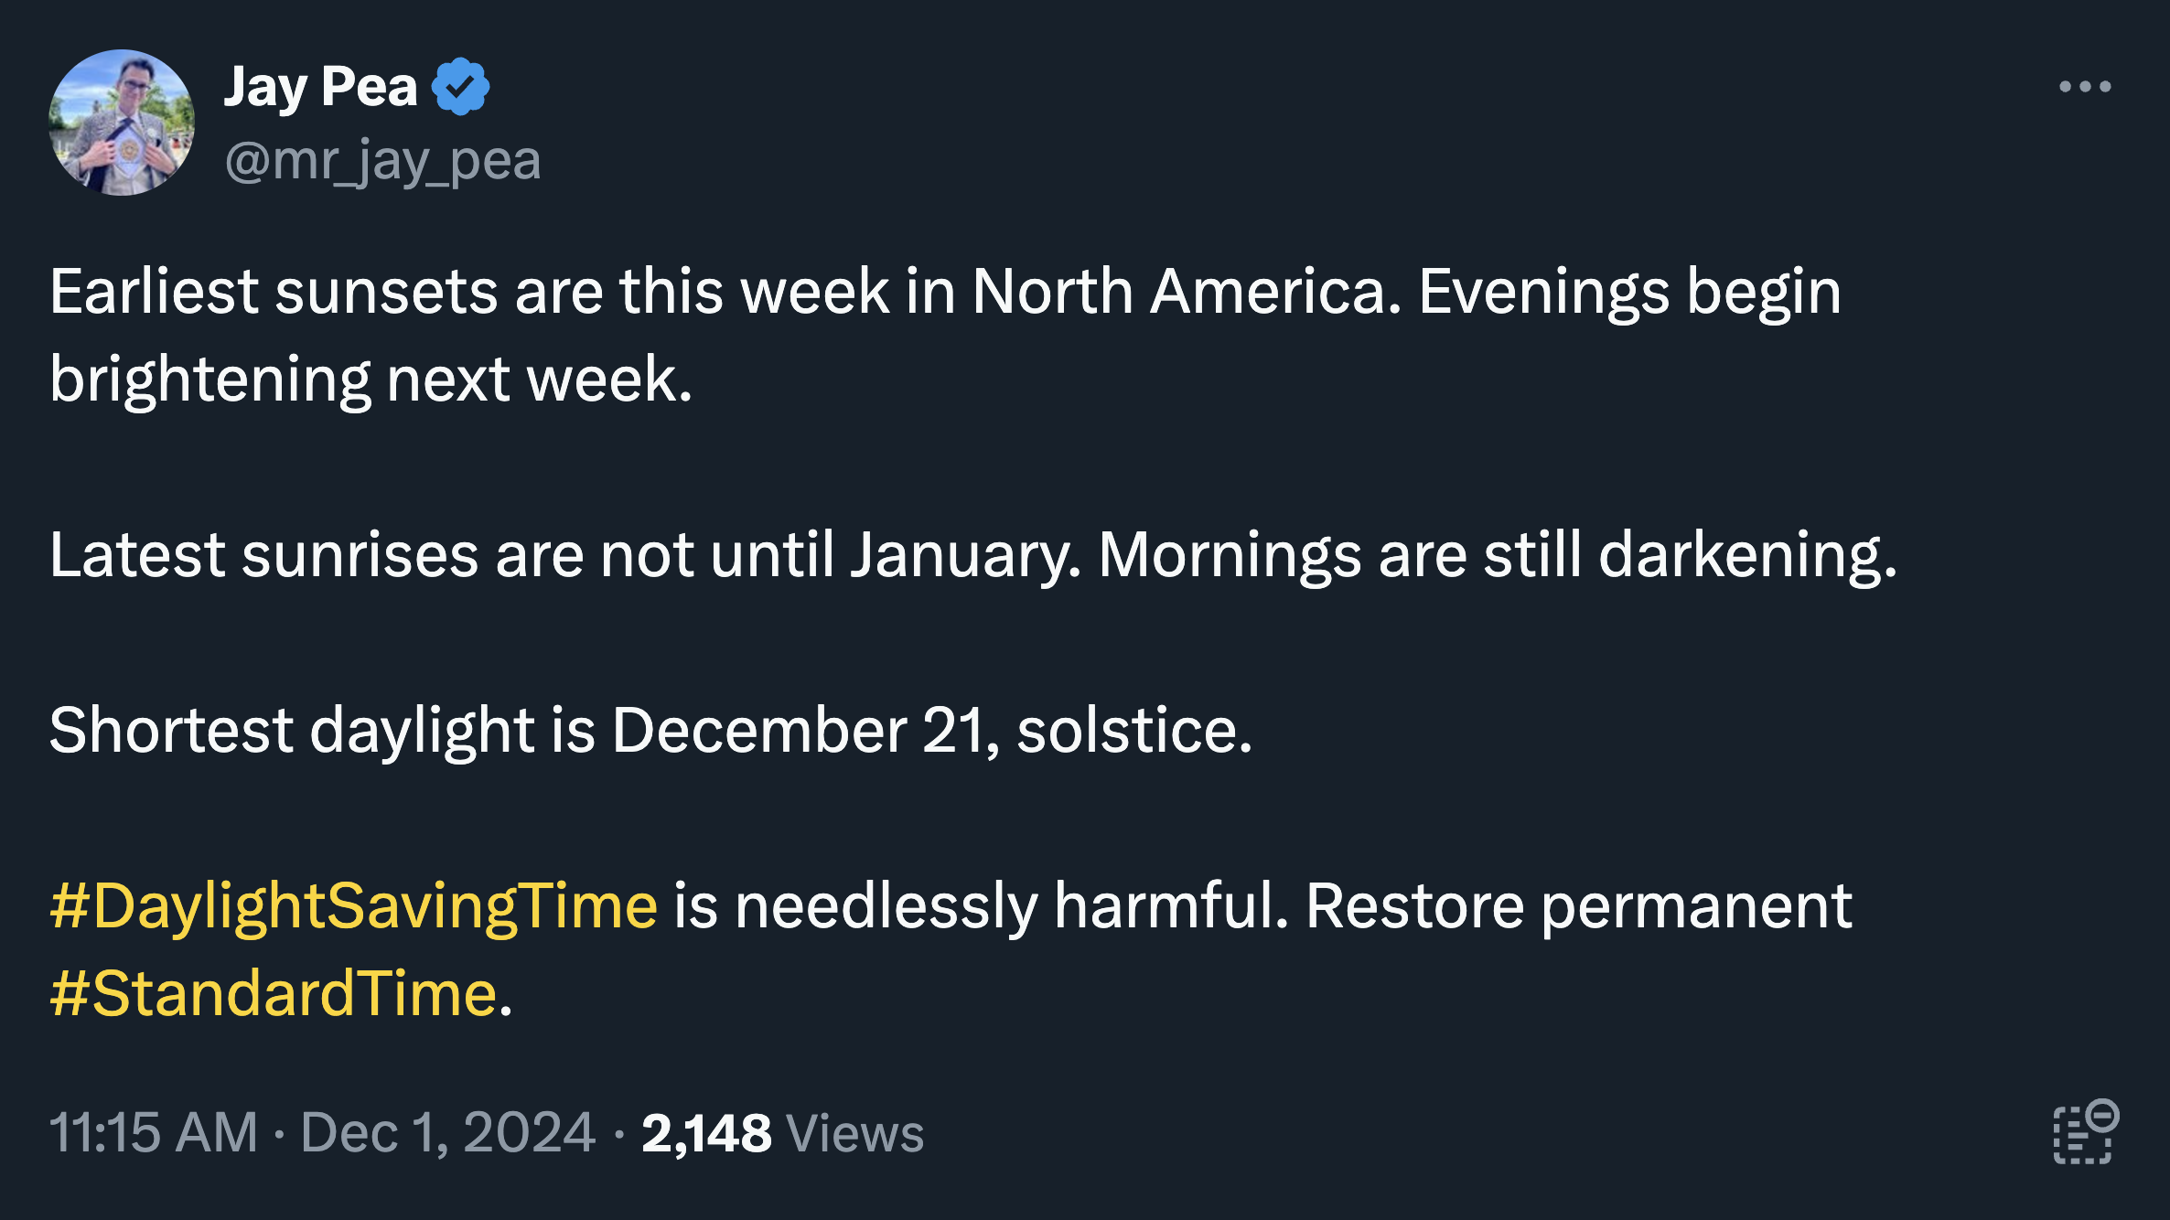The image size is (2170, 1220).
Task: Click the 'Shortest daylight is December 21' line
Action: tap(650, 731)
